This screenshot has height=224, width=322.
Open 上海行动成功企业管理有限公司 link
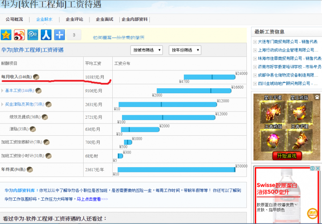288,50
